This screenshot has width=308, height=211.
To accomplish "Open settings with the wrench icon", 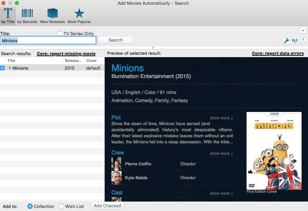I will point(287,41).
